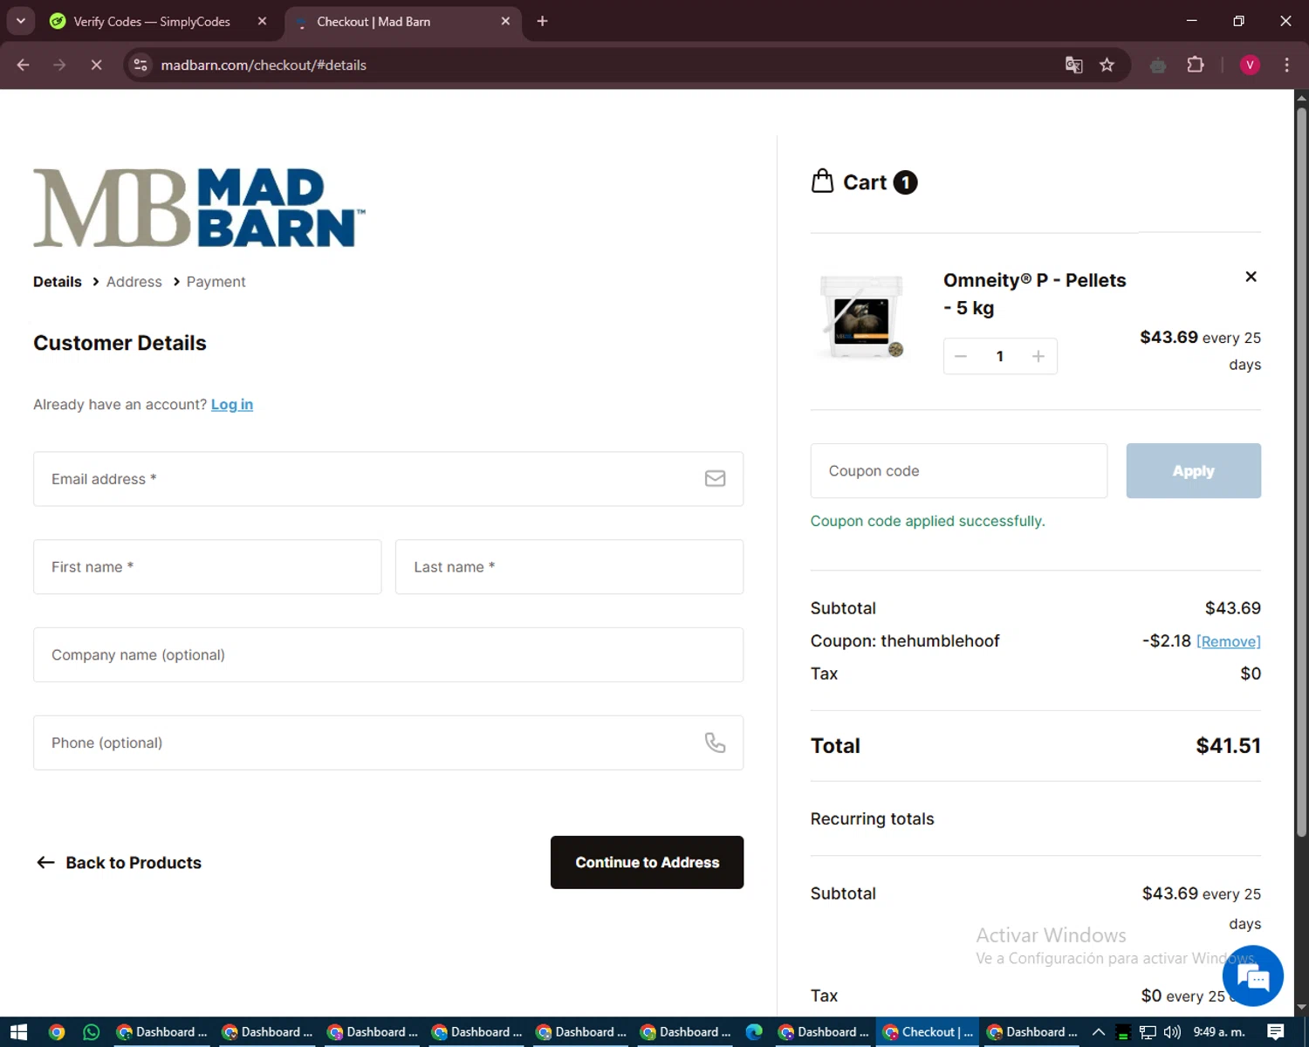Close the Verify Codes tab
Screen dimensions: 1309x1047
[x=262, y=21]
